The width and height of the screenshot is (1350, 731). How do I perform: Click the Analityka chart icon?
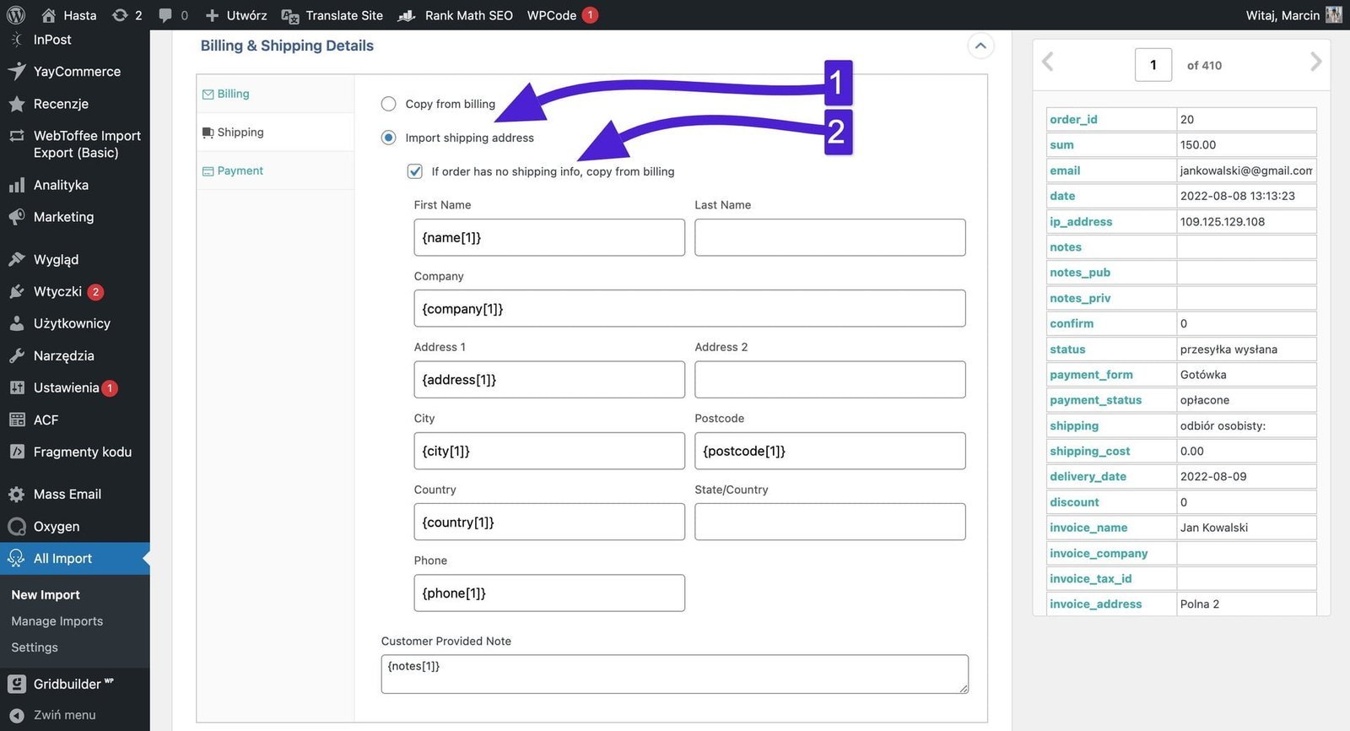click(16, 186)
